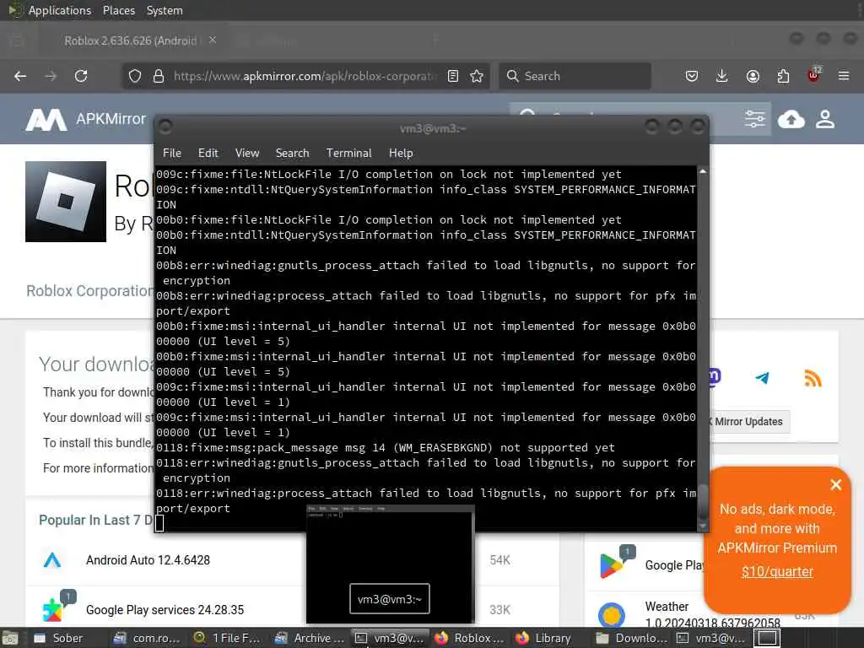Bookmark this page with the star
Viewport: 864px width, 648px height.
(477, 76)
